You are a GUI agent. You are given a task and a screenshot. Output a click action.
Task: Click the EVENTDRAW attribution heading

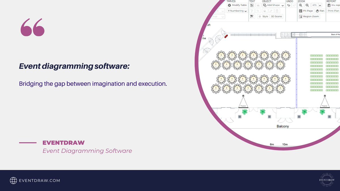tap(63, 143)
